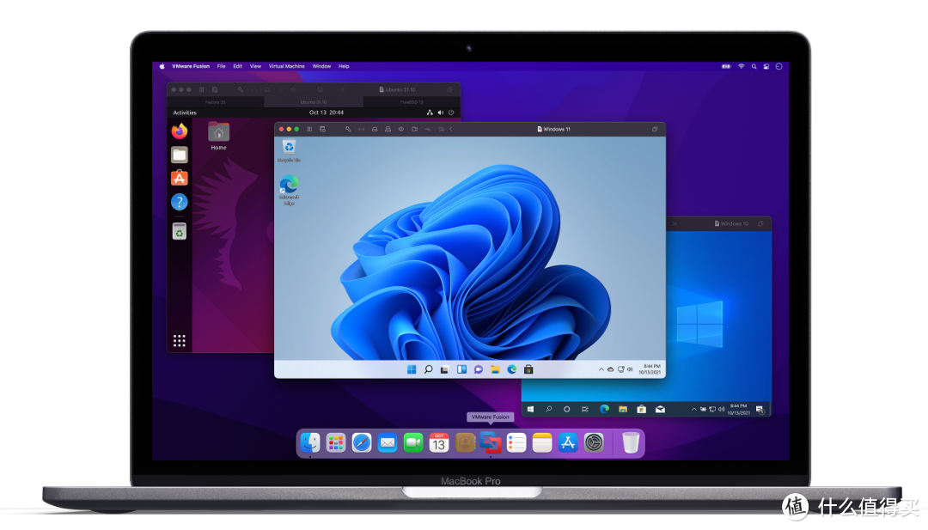Click the 8:44 PM clock on Windows 11 taskbar
The width and height of the screenshot is (928, 530).
click(x=650, y=369)
